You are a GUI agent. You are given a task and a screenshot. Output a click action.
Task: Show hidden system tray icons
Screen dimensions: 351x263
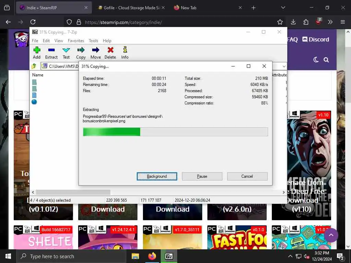pos(290,256)
